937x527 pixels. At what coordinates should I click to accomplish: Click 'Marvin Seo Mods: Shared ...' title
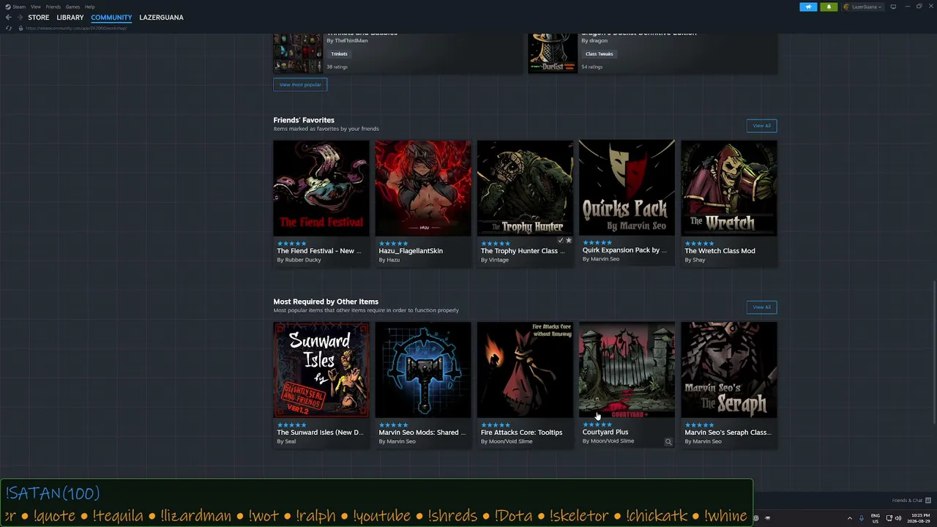pyautogui.click(x=422, y=433)
